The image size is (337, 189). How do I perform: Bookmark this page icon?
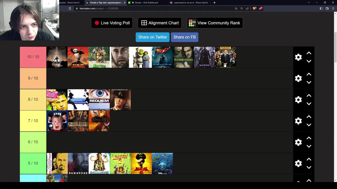pyautogui.click(x=70, y=8)
